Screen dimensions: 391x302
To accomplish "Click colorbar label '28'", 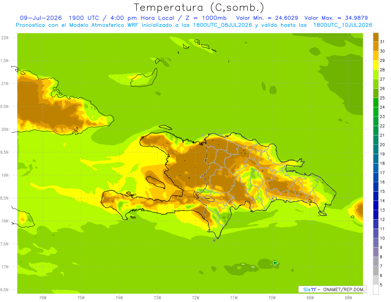I will [x=383, y=70].
